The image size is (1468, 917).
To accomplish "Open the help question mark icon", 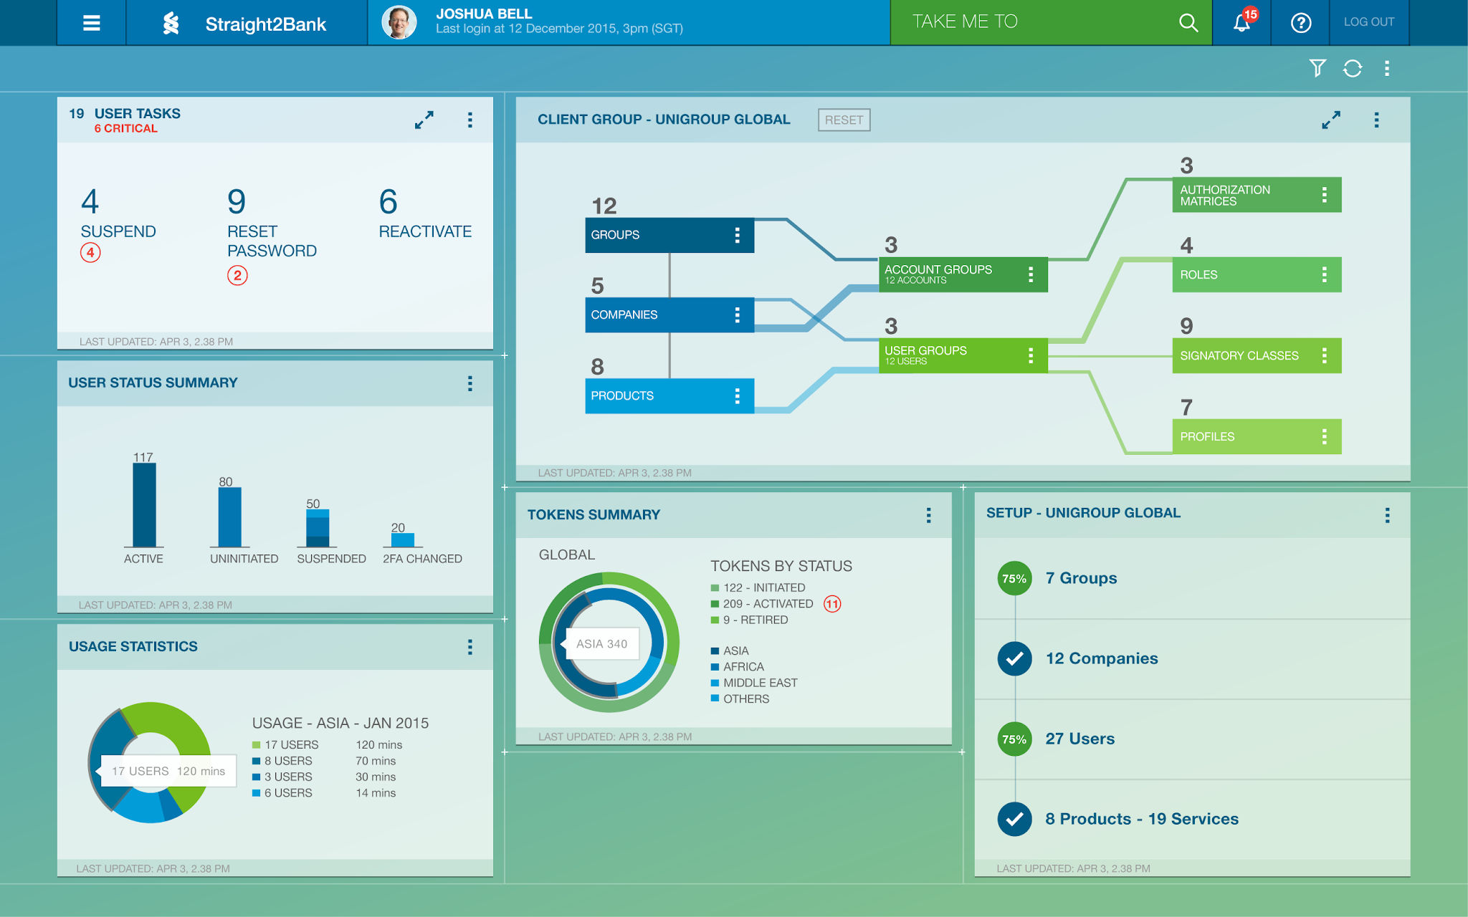I will pos(1300,23).
